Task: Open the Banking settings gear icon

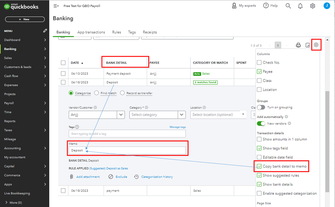Action: [316, 45]
